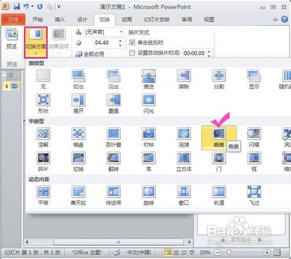
Task: Choose the 旋转 (Rotate) transition
Action: pos(149,195)
